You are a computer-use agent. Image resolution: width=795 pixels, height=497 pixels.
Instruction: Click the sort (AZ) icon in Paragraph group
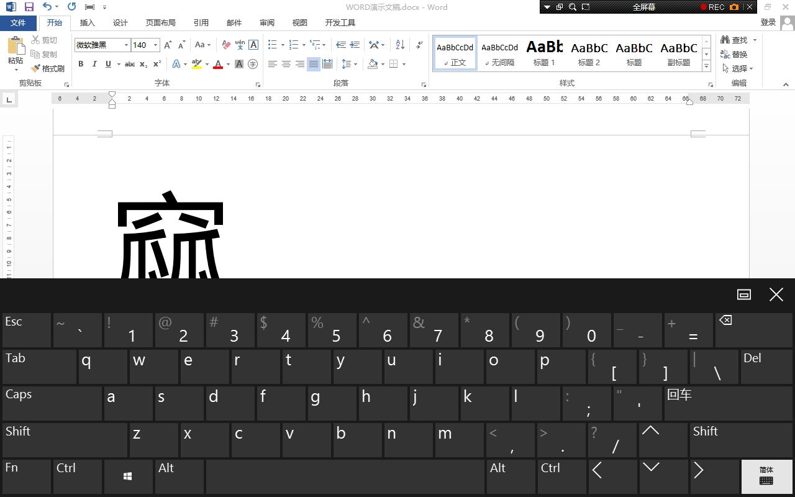399,44
